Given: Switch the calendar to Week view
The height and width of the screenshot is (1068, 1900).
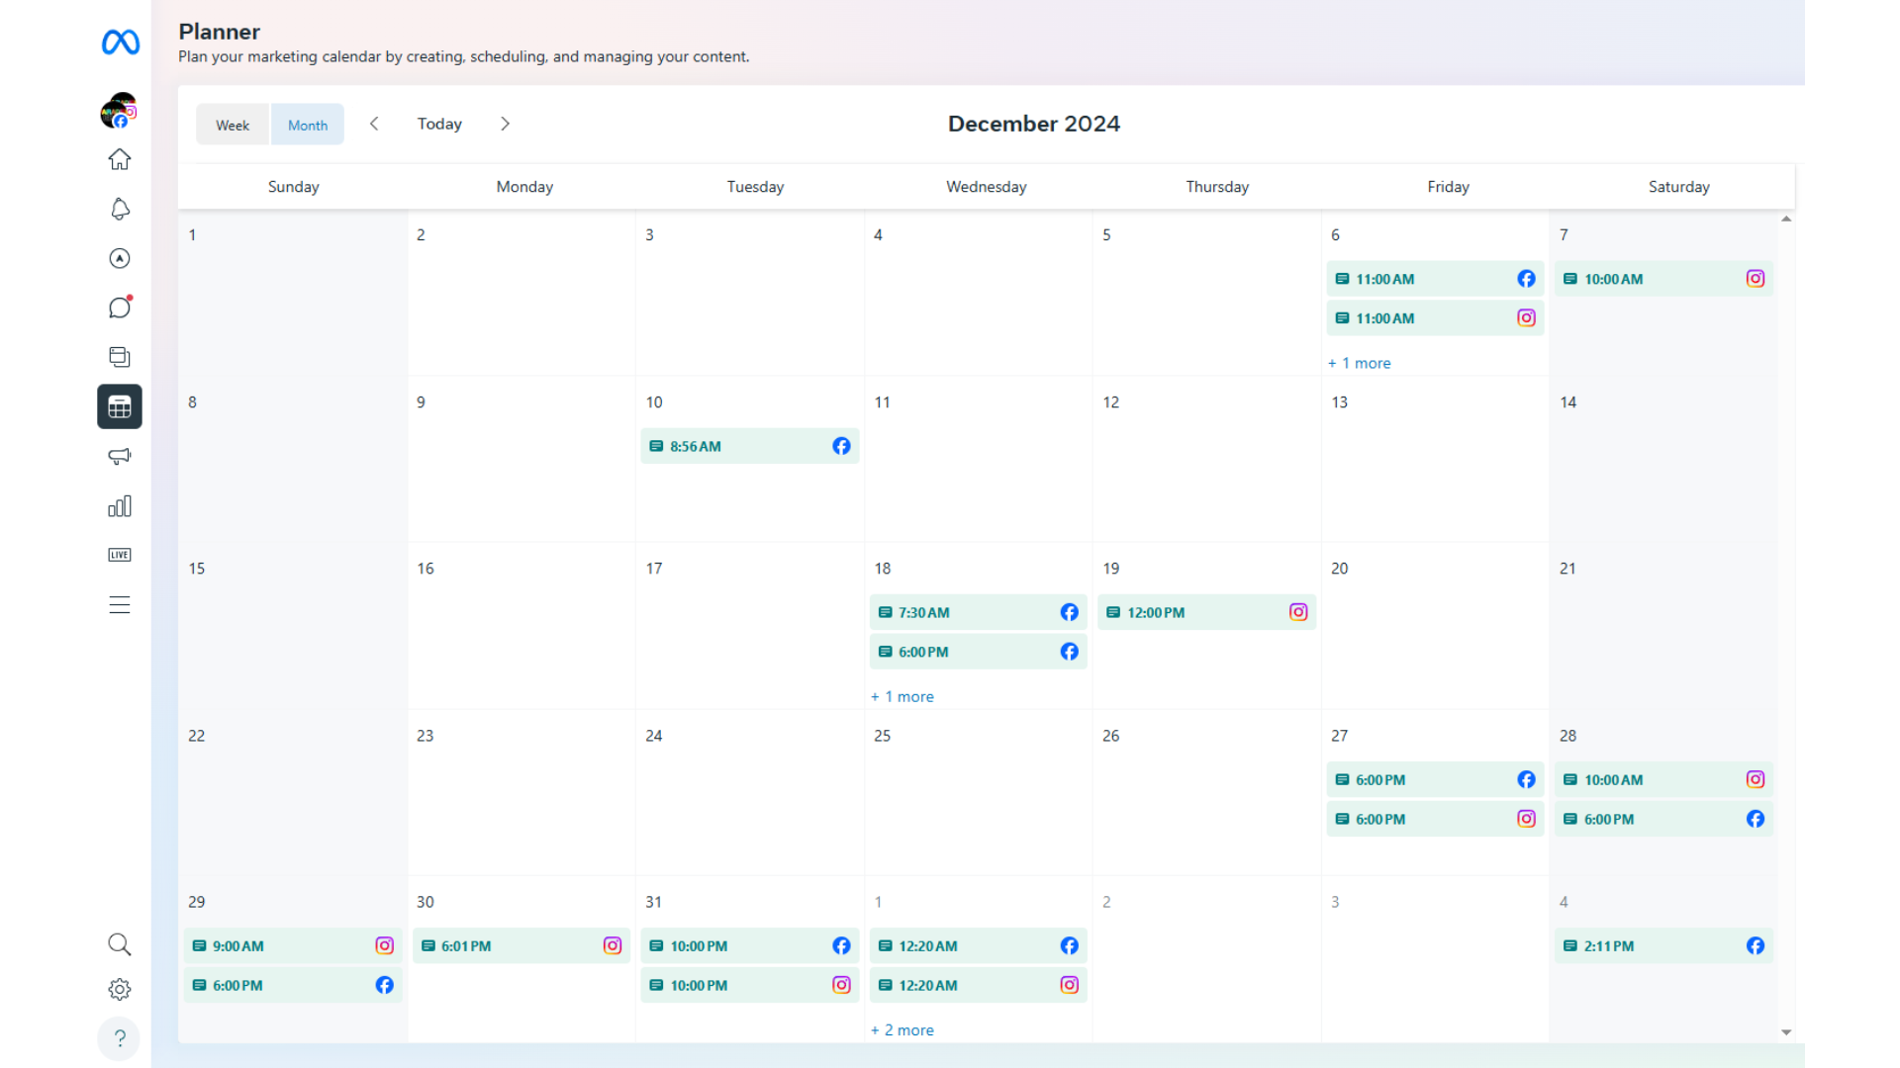Looking at the screenshot, I should 233,125.
